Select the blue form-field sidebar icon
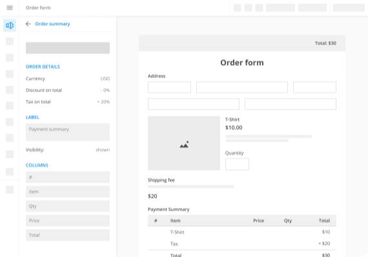368x257 pixels. (10, 25)
